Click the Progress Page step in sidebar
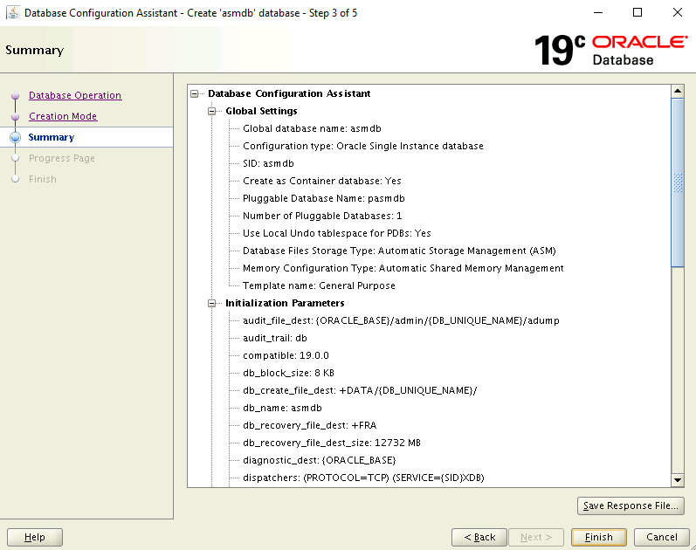 click(62, 158)
